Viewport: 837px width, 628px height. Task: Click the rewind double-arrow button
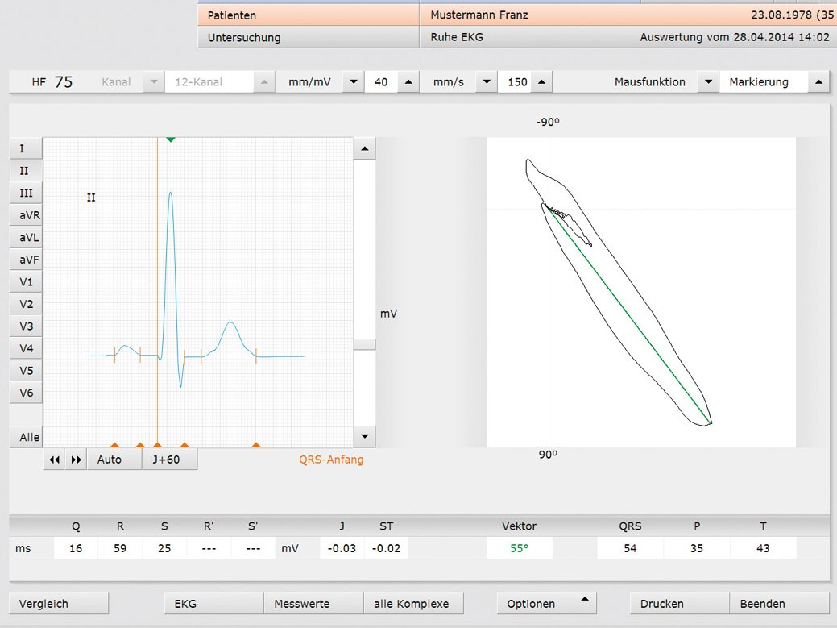pos(55,460)
